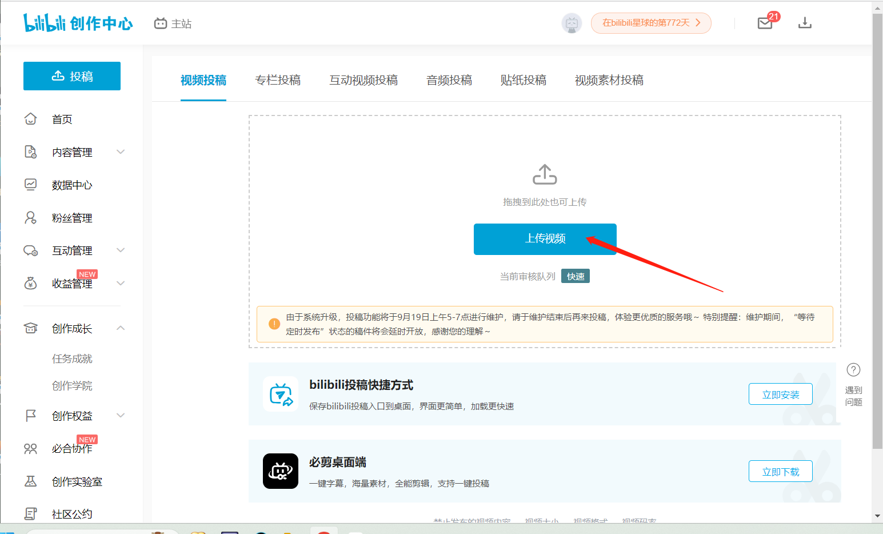Collapse the 创作成长 chevron

click(121, 328)
